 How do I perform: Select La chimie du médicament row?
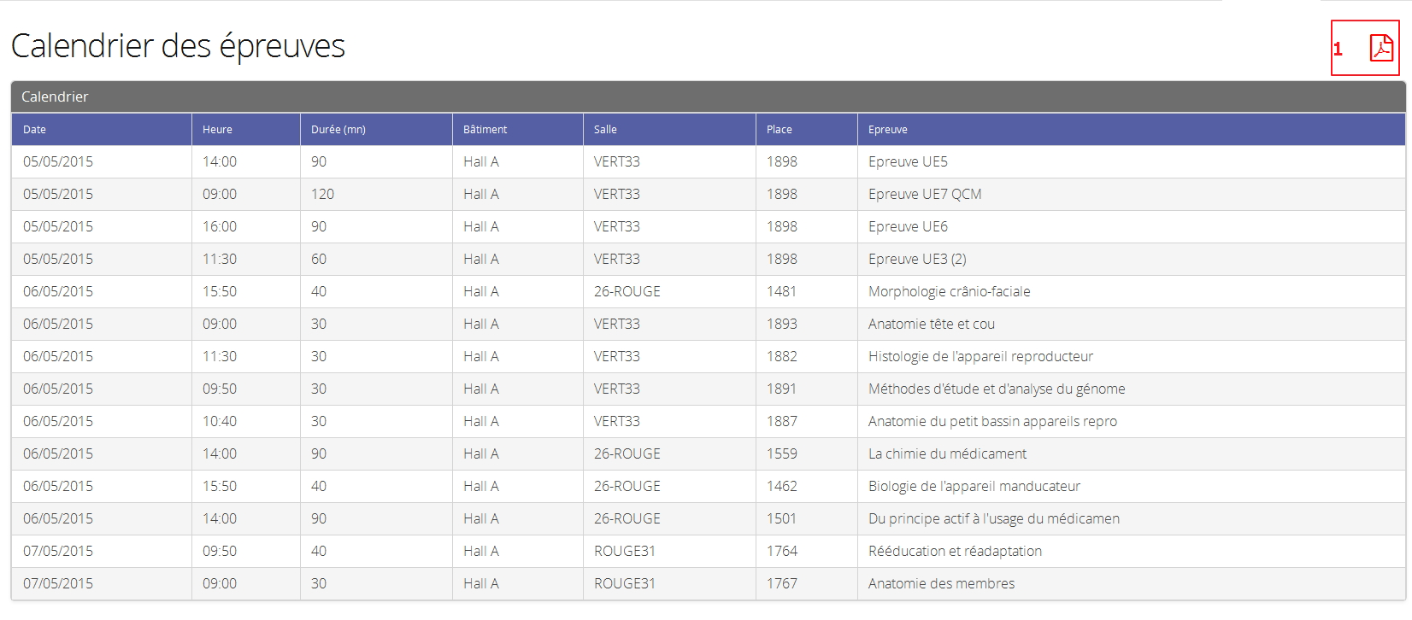947,454
